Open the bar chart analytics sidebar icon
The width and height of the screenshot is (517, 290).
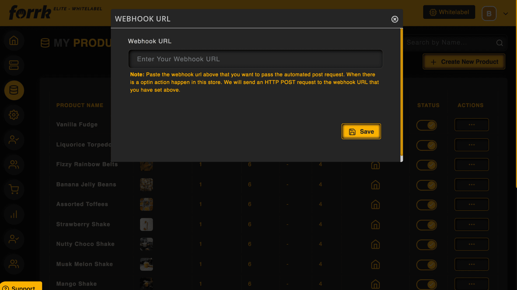click(14, 214)
